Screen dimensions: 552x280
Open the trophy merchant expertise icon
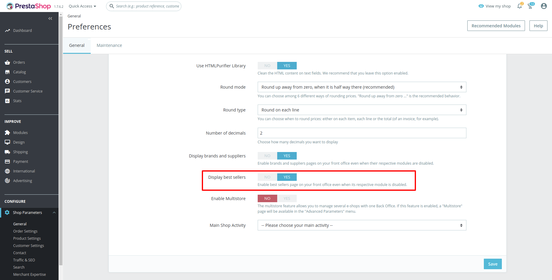(530, 6)
